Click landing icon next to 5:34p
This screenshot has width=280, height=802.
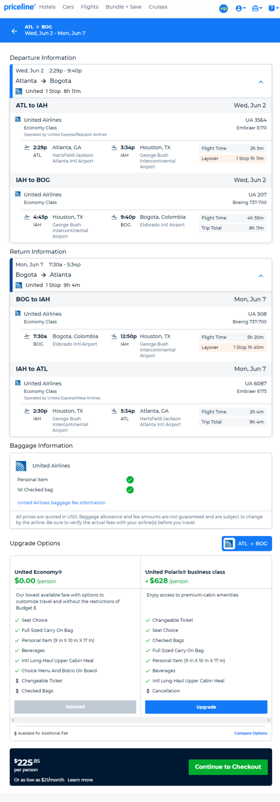114,411
